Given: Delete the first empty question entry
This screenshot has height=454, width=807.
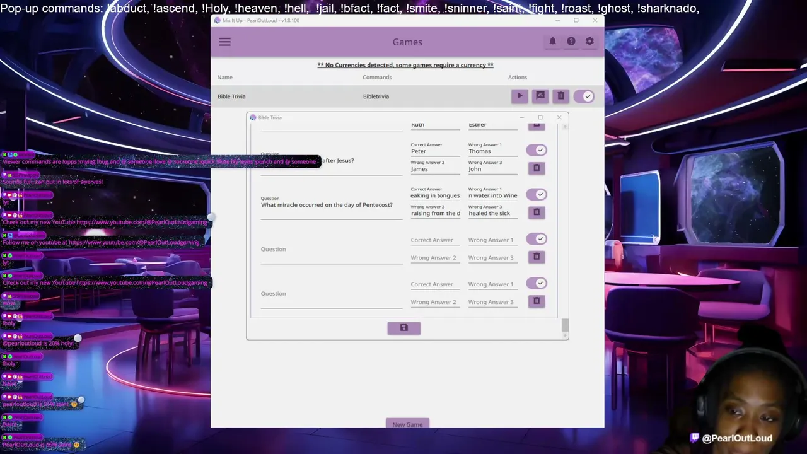Looking at the screenshot, I should point(537,257).
